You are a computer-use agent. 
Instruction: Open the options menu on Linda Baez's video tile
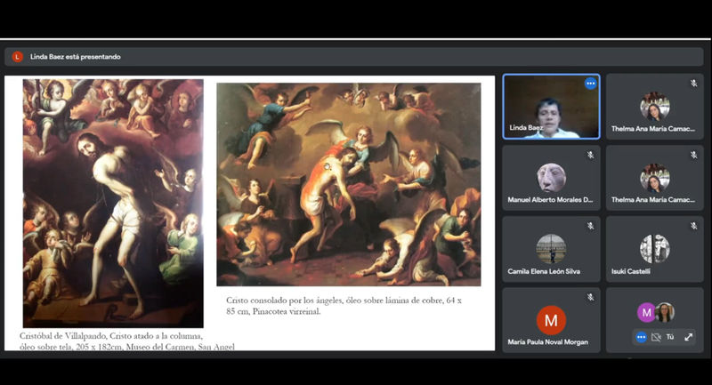pyautogui.click(x=590, y=84)
